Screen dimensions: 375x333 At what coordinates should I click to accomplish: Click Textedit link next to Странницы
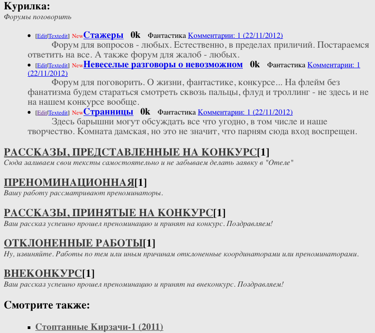point(58,113)
